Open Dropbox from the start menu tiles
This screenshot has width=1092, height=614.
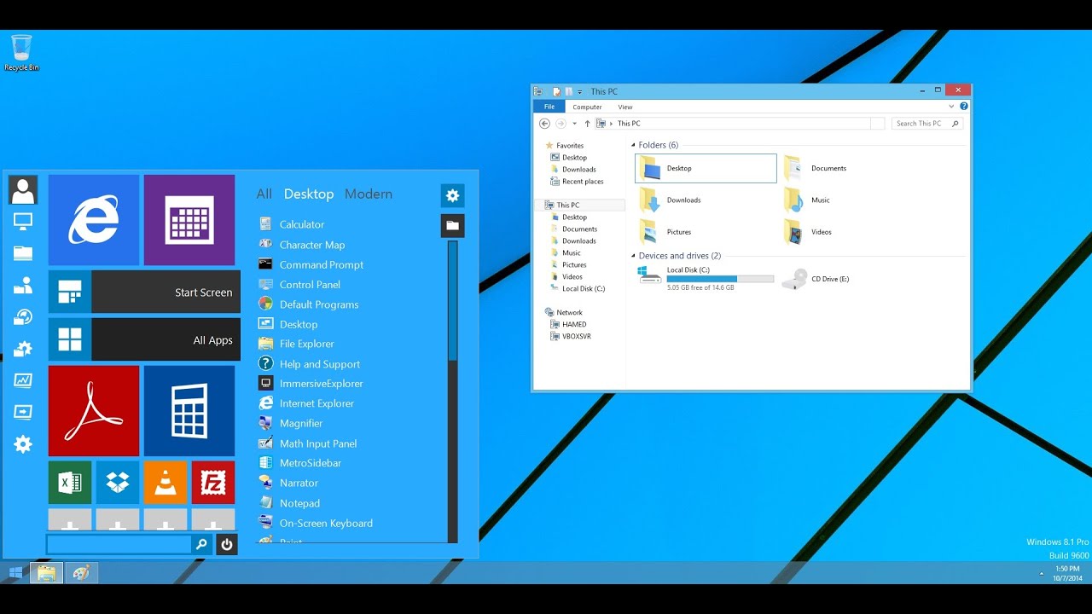[x=117, y=482]
